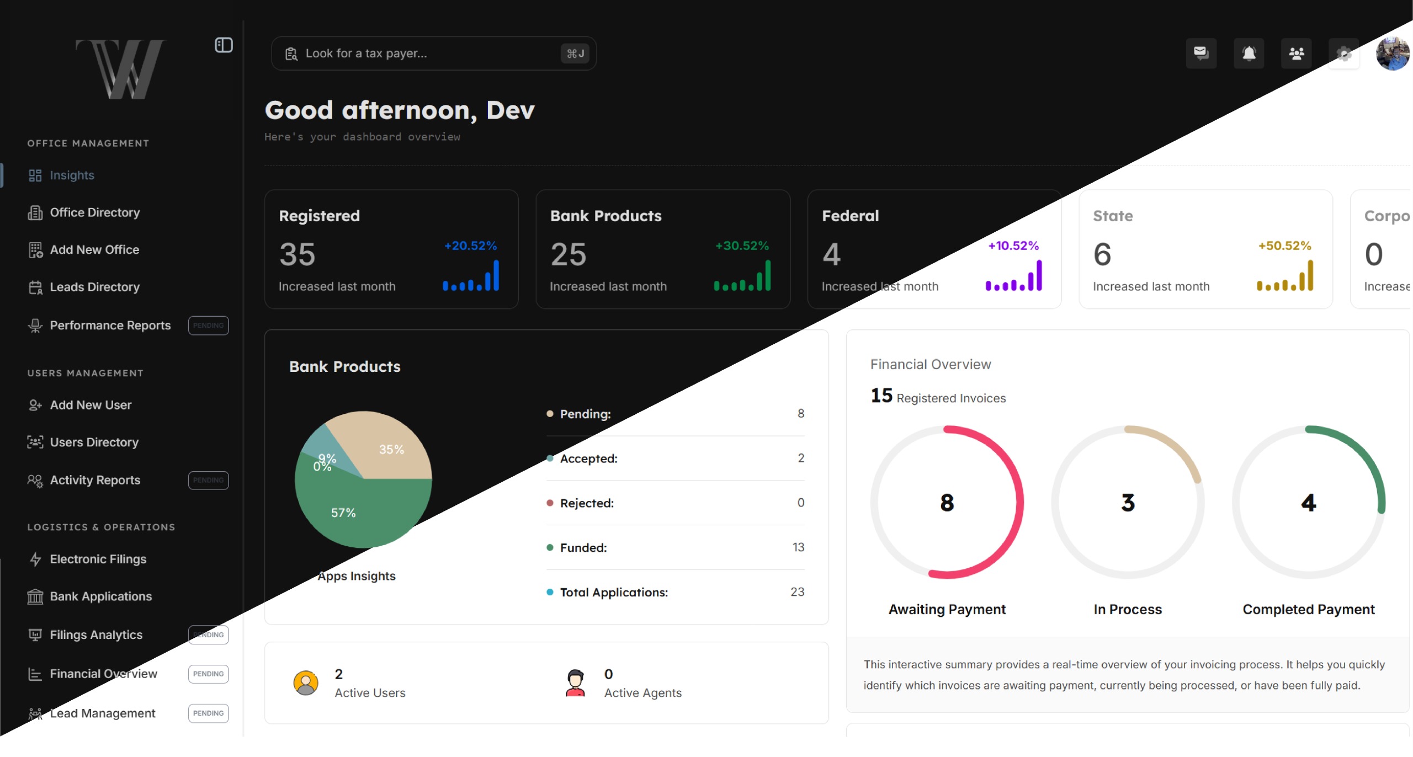Click the Awaiting Payment progress ring
The height and width of the screenshot is (757, 1413).
(x=947, y=502)
